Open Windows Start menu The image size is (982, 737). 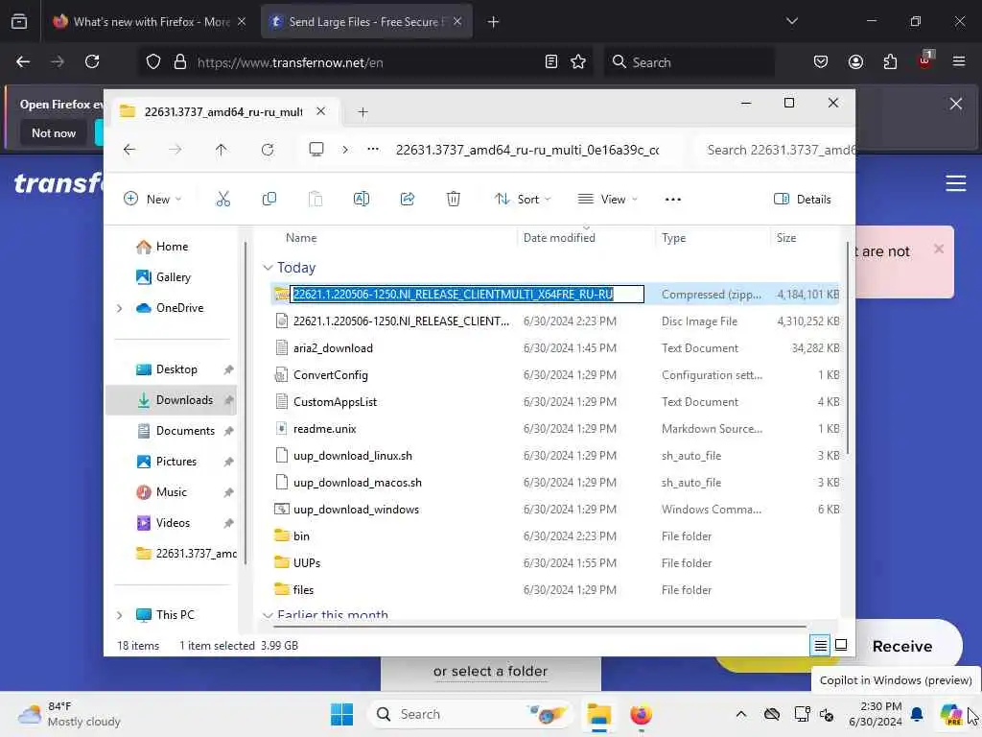point(342,714)
